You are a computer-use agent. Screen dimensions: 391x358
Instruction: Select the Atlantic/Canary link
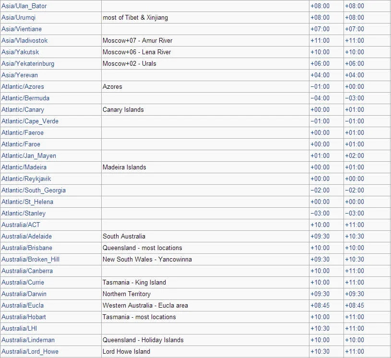pyautogui.click(x=23, y=110)
